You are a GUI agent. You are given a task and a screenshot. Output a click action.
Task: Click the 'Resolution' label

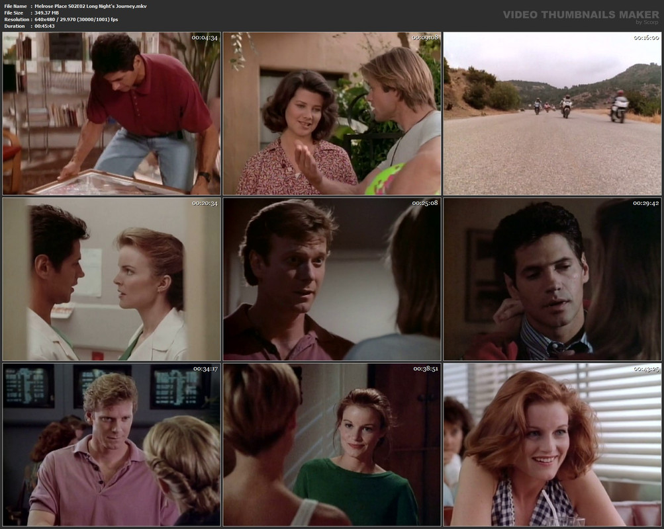17,19
